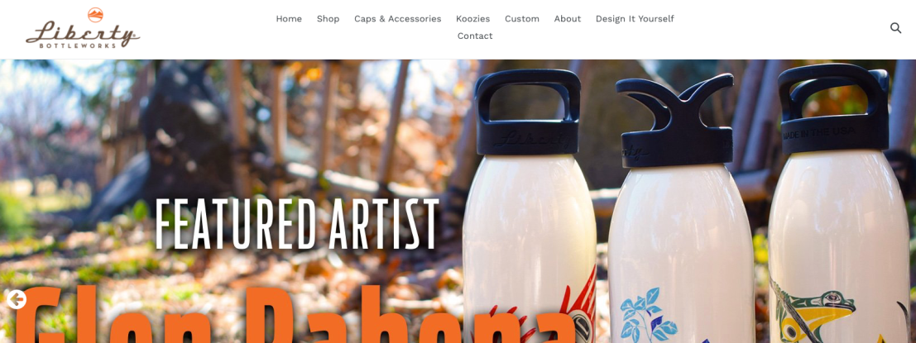Viewport: 916px width, 343px height.
Task: Click the orange Glen Rabena artist name
Action: tap(292, 314)
